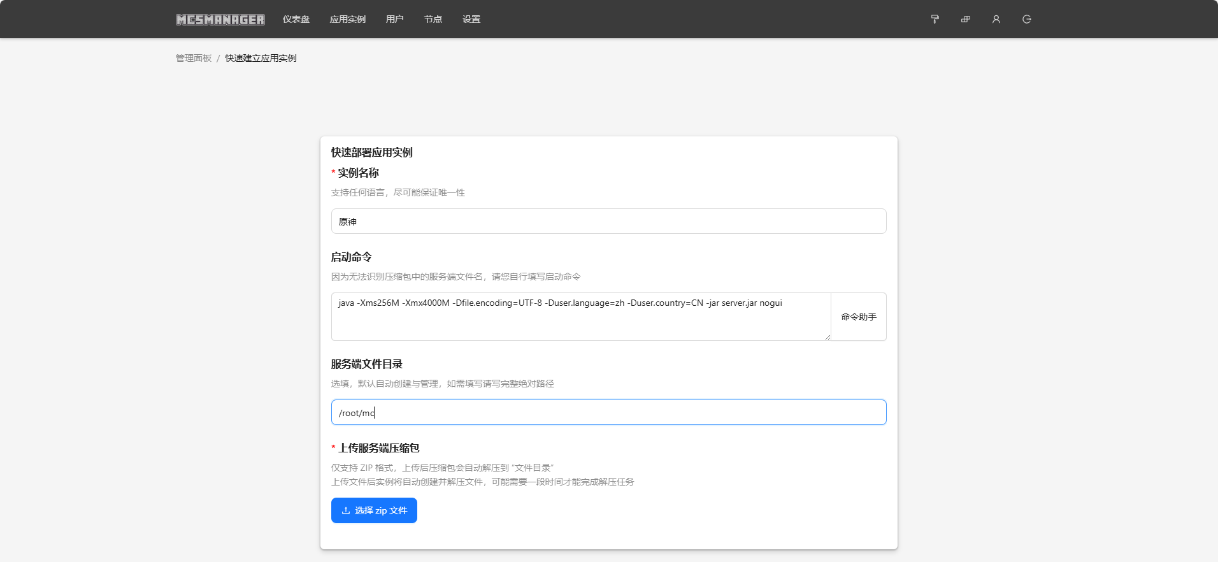Open the user profile icon
This screenshot has height=562, width=1218.
coord(996,19)
